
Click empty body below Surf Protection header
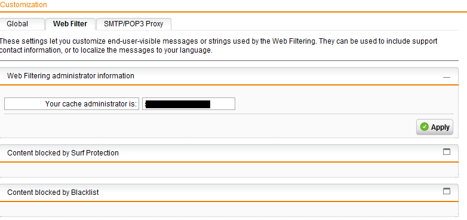pos(229,170)
